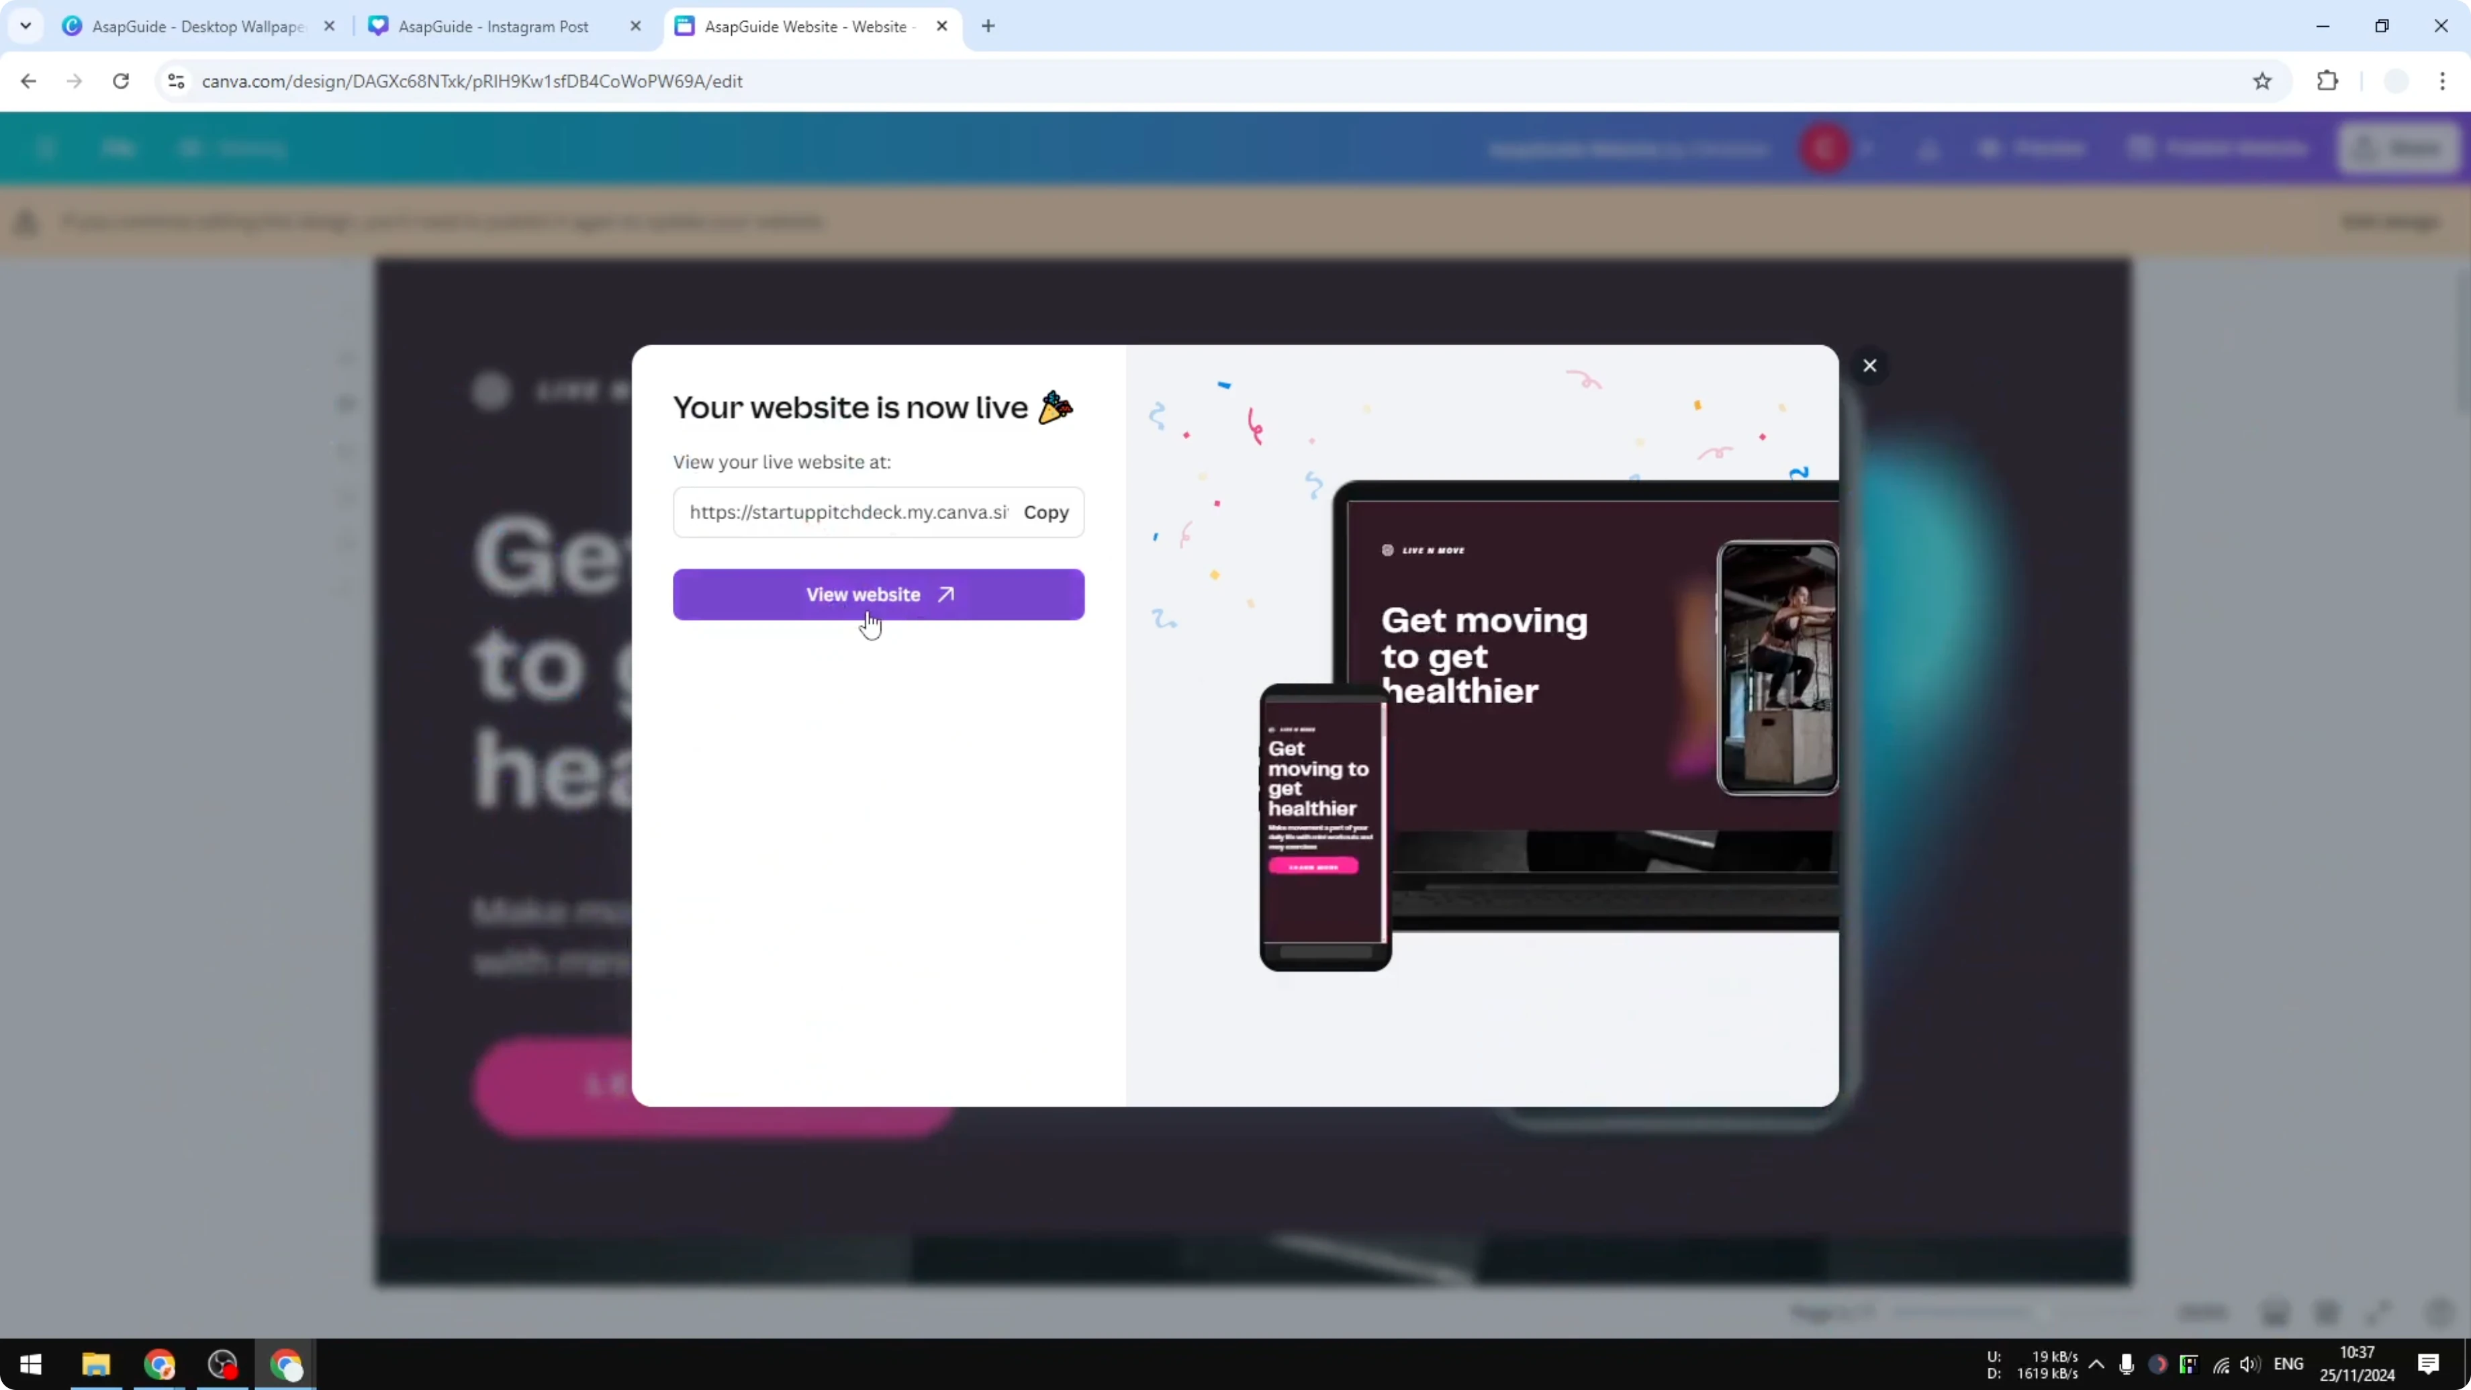Viewport: 2471px width, 1390px height.
Task: Copy the live website link
Action: click(1045, 512)
